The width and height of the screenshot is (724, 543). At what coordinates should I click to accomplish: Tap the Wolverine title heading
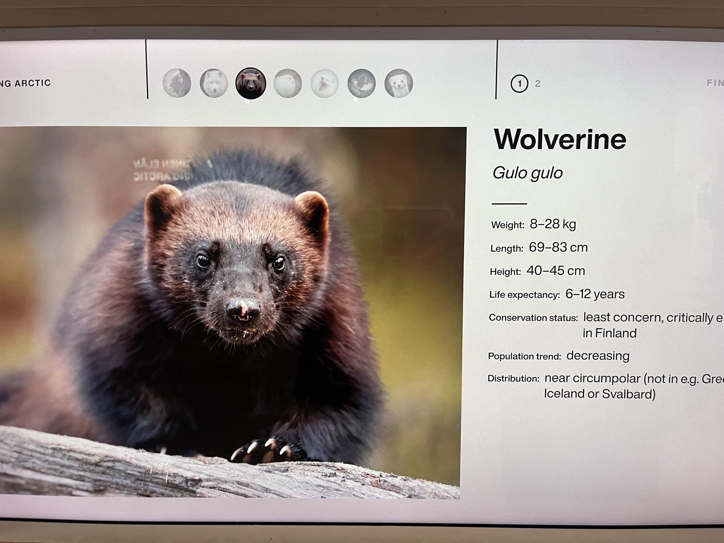click(560, 139)
